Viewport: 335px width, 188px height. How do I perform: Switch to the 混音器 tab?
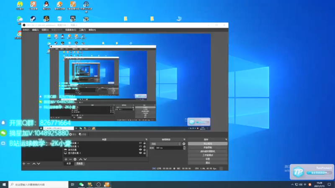point(80,163)
